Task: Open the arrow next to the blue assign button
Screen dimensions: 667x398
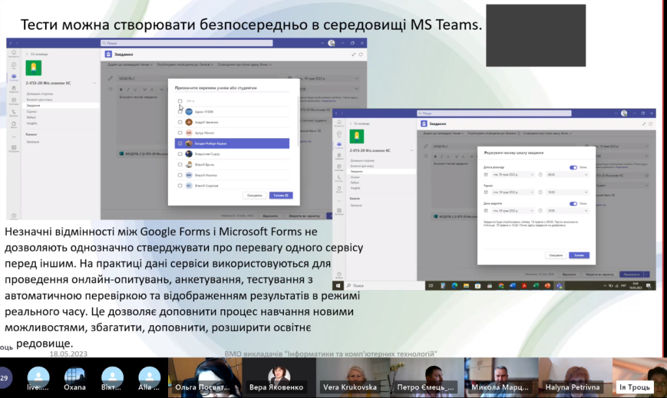Action: pyautogui.click(x=647, y=275)
